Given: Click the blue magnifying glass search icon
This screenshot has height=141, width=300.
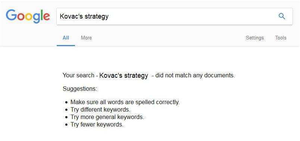Looking at the screenshot, I should 282,16.
